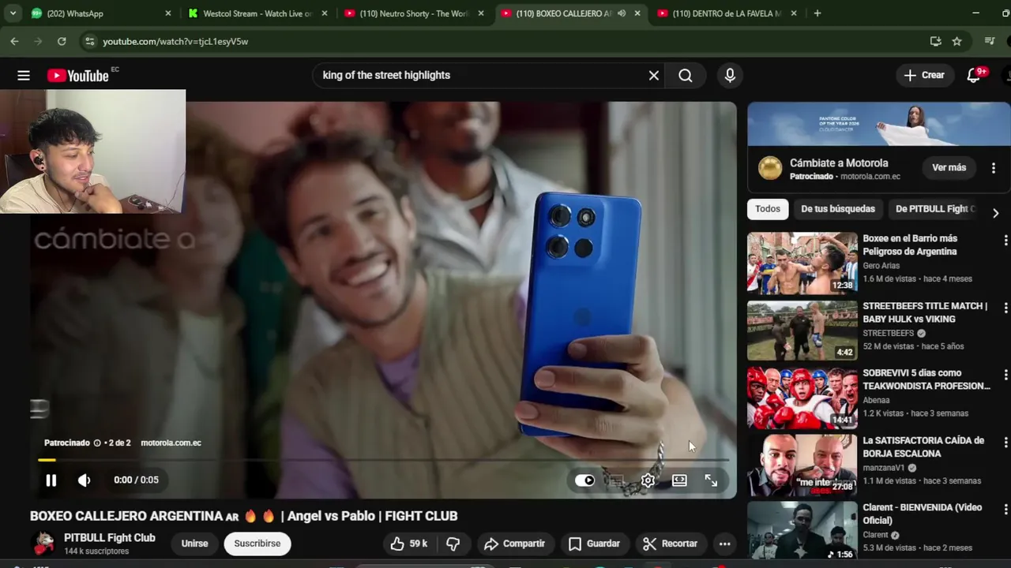Viewport: 1011px width, 568px height.
Task: Select the Todos filter chip
Action: click(x=768, y=209)
